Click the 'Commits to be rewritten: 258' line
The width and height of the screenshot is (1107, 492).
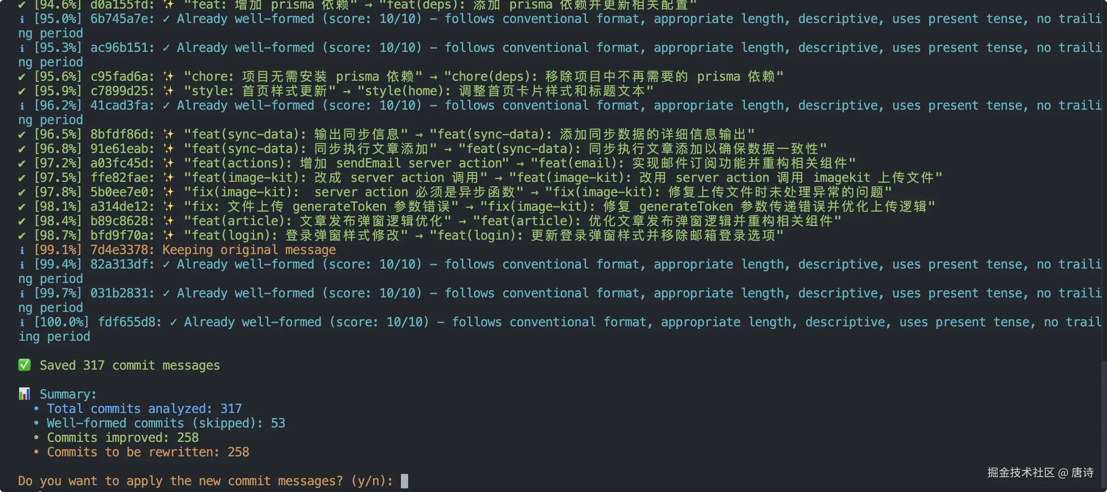(148, 452)
